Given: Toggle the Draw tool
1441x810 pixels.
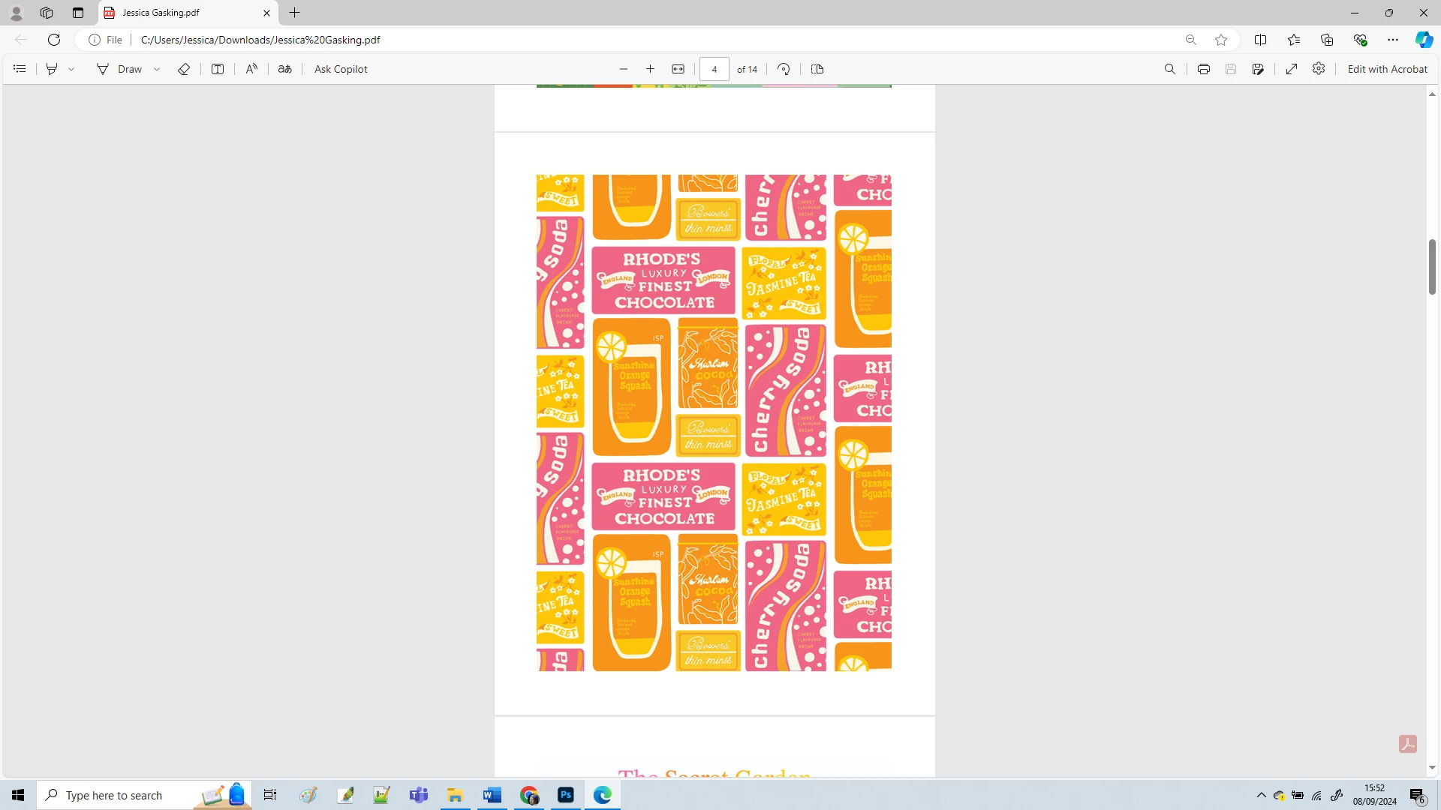Looking at the screenshot, I should click(119, 69).
